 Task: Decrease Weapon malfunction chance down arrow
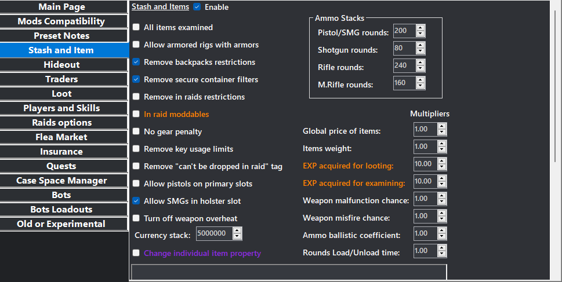tap(441, 202)
